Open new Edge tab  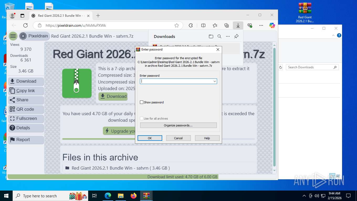point(98,16)
